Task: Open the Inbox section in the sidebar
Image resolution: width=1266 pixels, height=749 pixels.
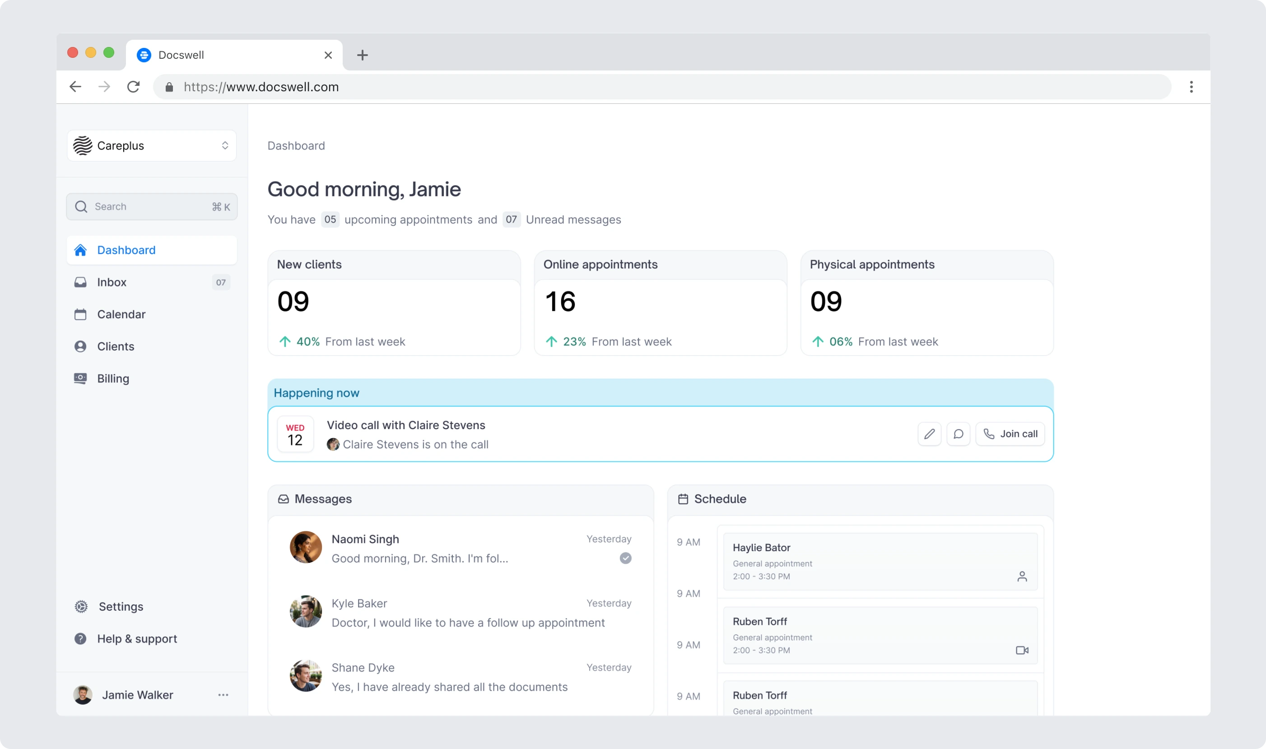Action: [x=112, y=282]
